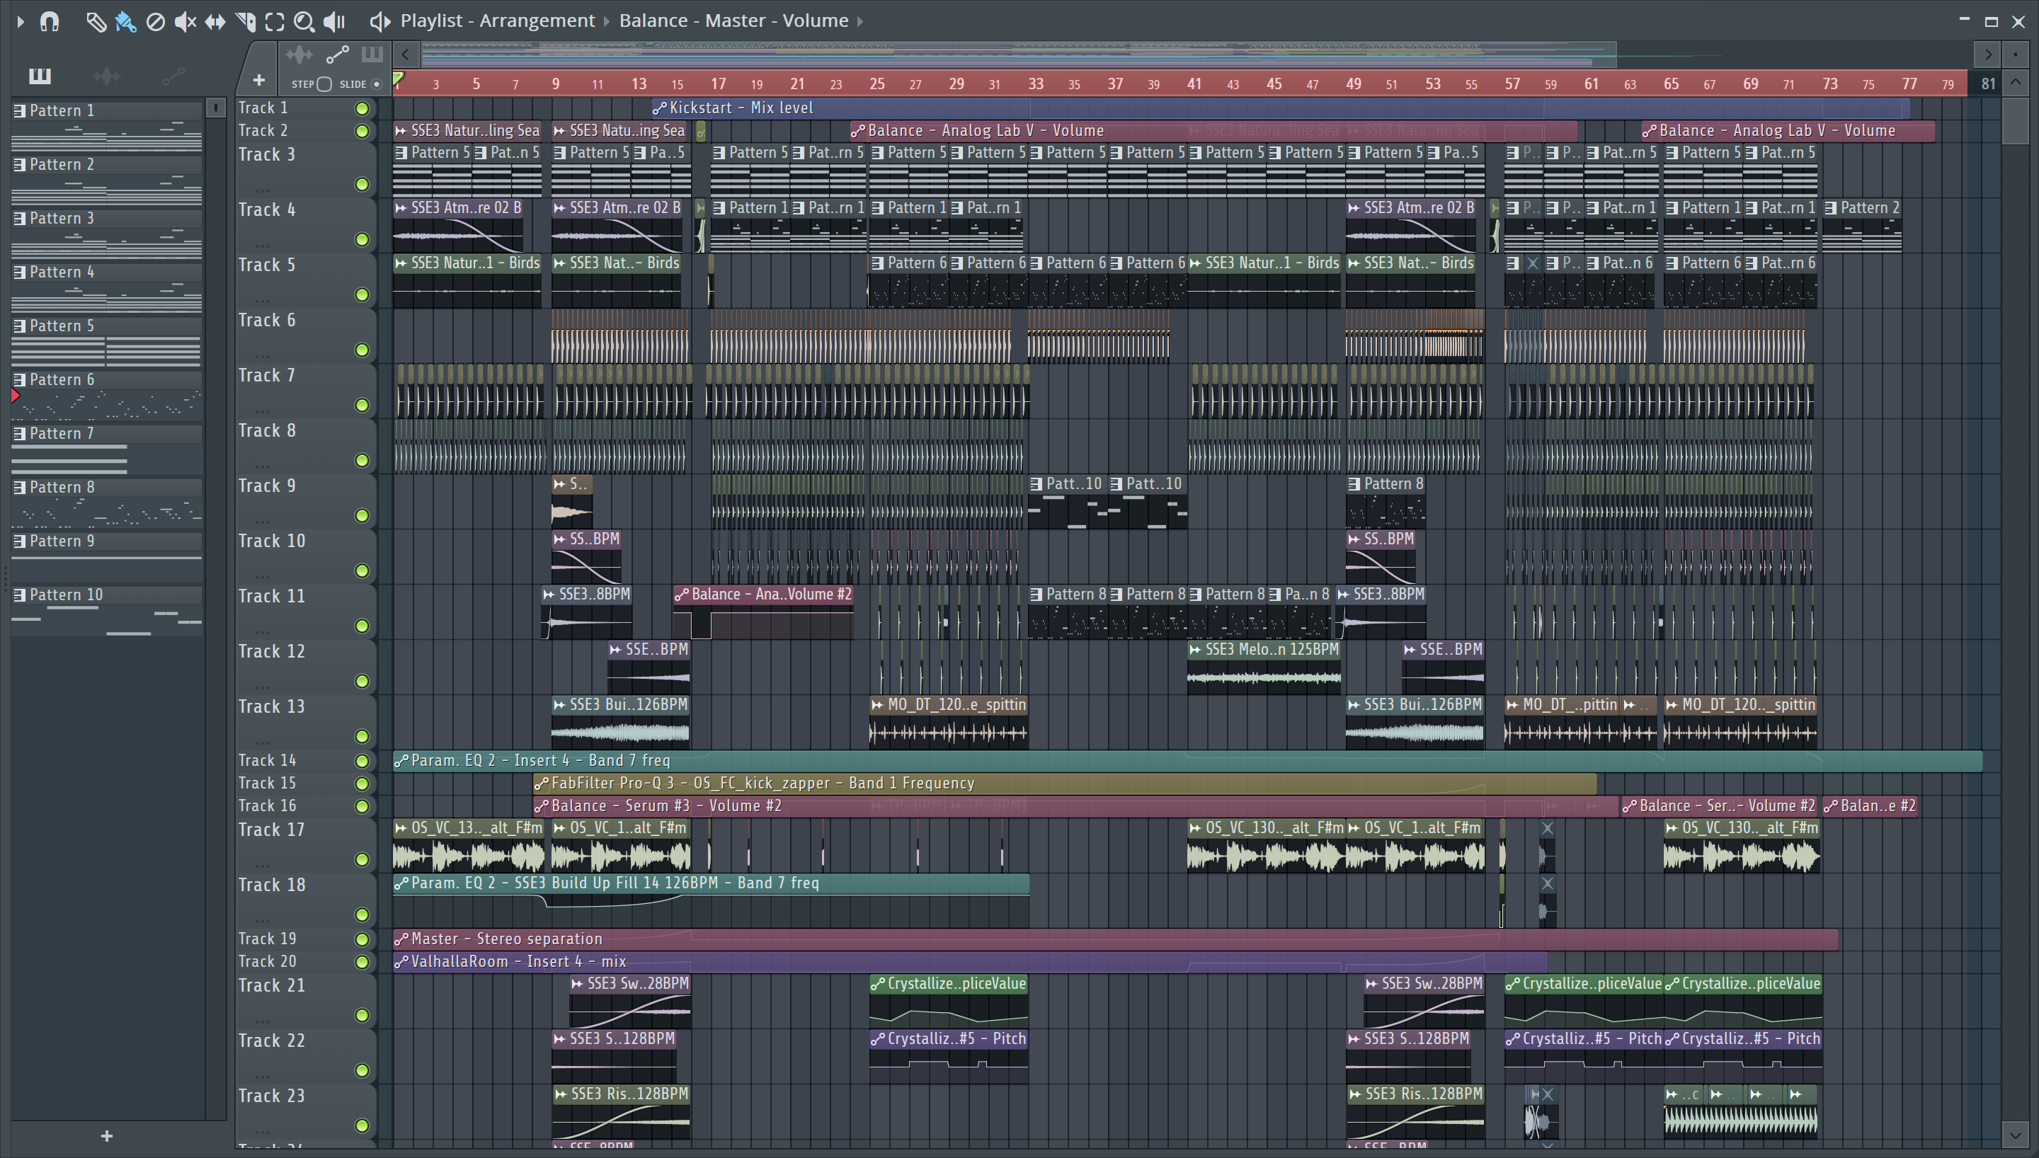Open clip menu of MO_DT_120..e_spittin at bar 25
This screenshot has width=2039, height=1158.
877,705
